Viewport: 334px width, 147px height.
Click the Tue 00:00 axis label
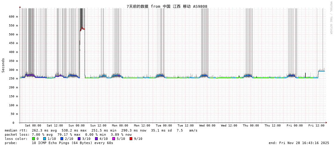pyautogui.click(x=164, y=126)
